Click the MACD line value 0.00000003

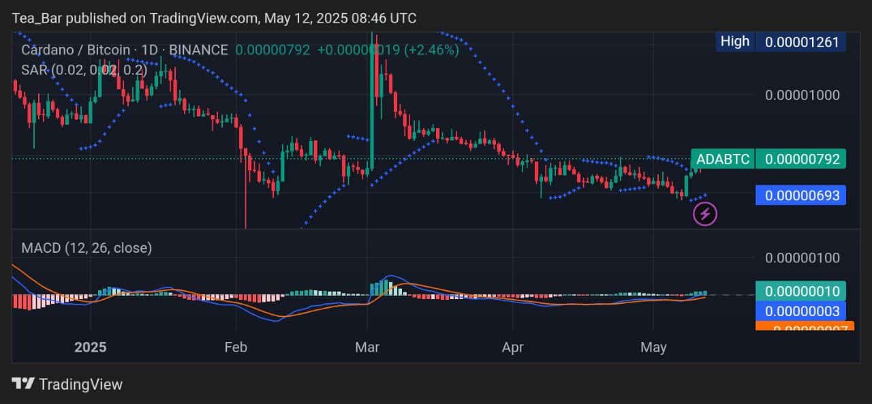pos(801,311)
